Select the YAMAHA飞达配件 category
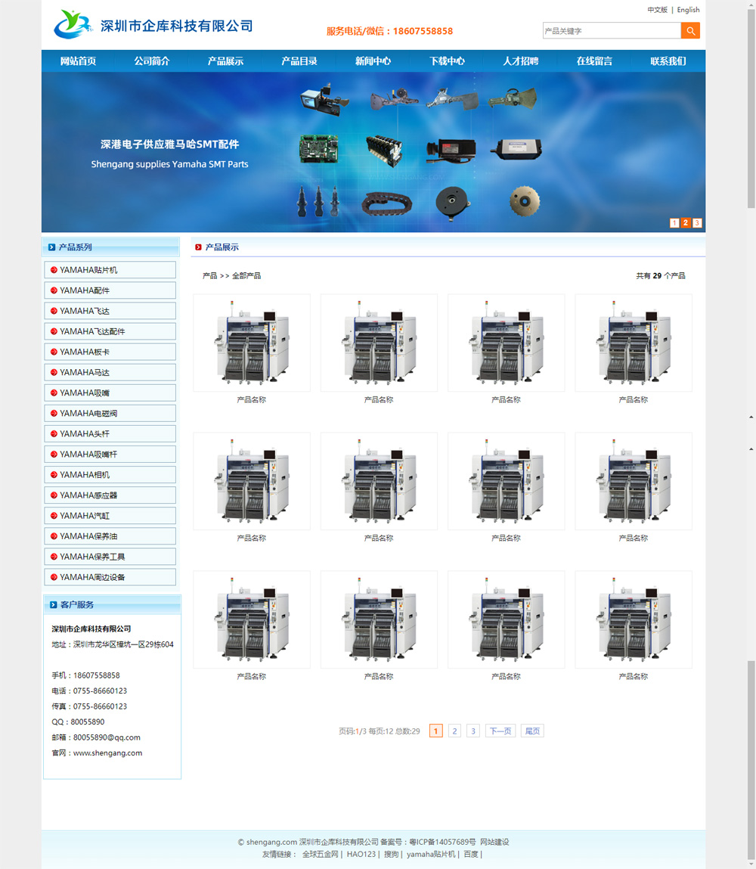The width and height of the screenshot is (756, 869). [110, 331]
